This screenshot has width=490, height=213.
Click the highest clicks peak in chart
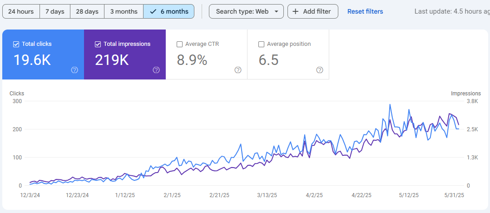pyautogui.click(x=390, y=104)
